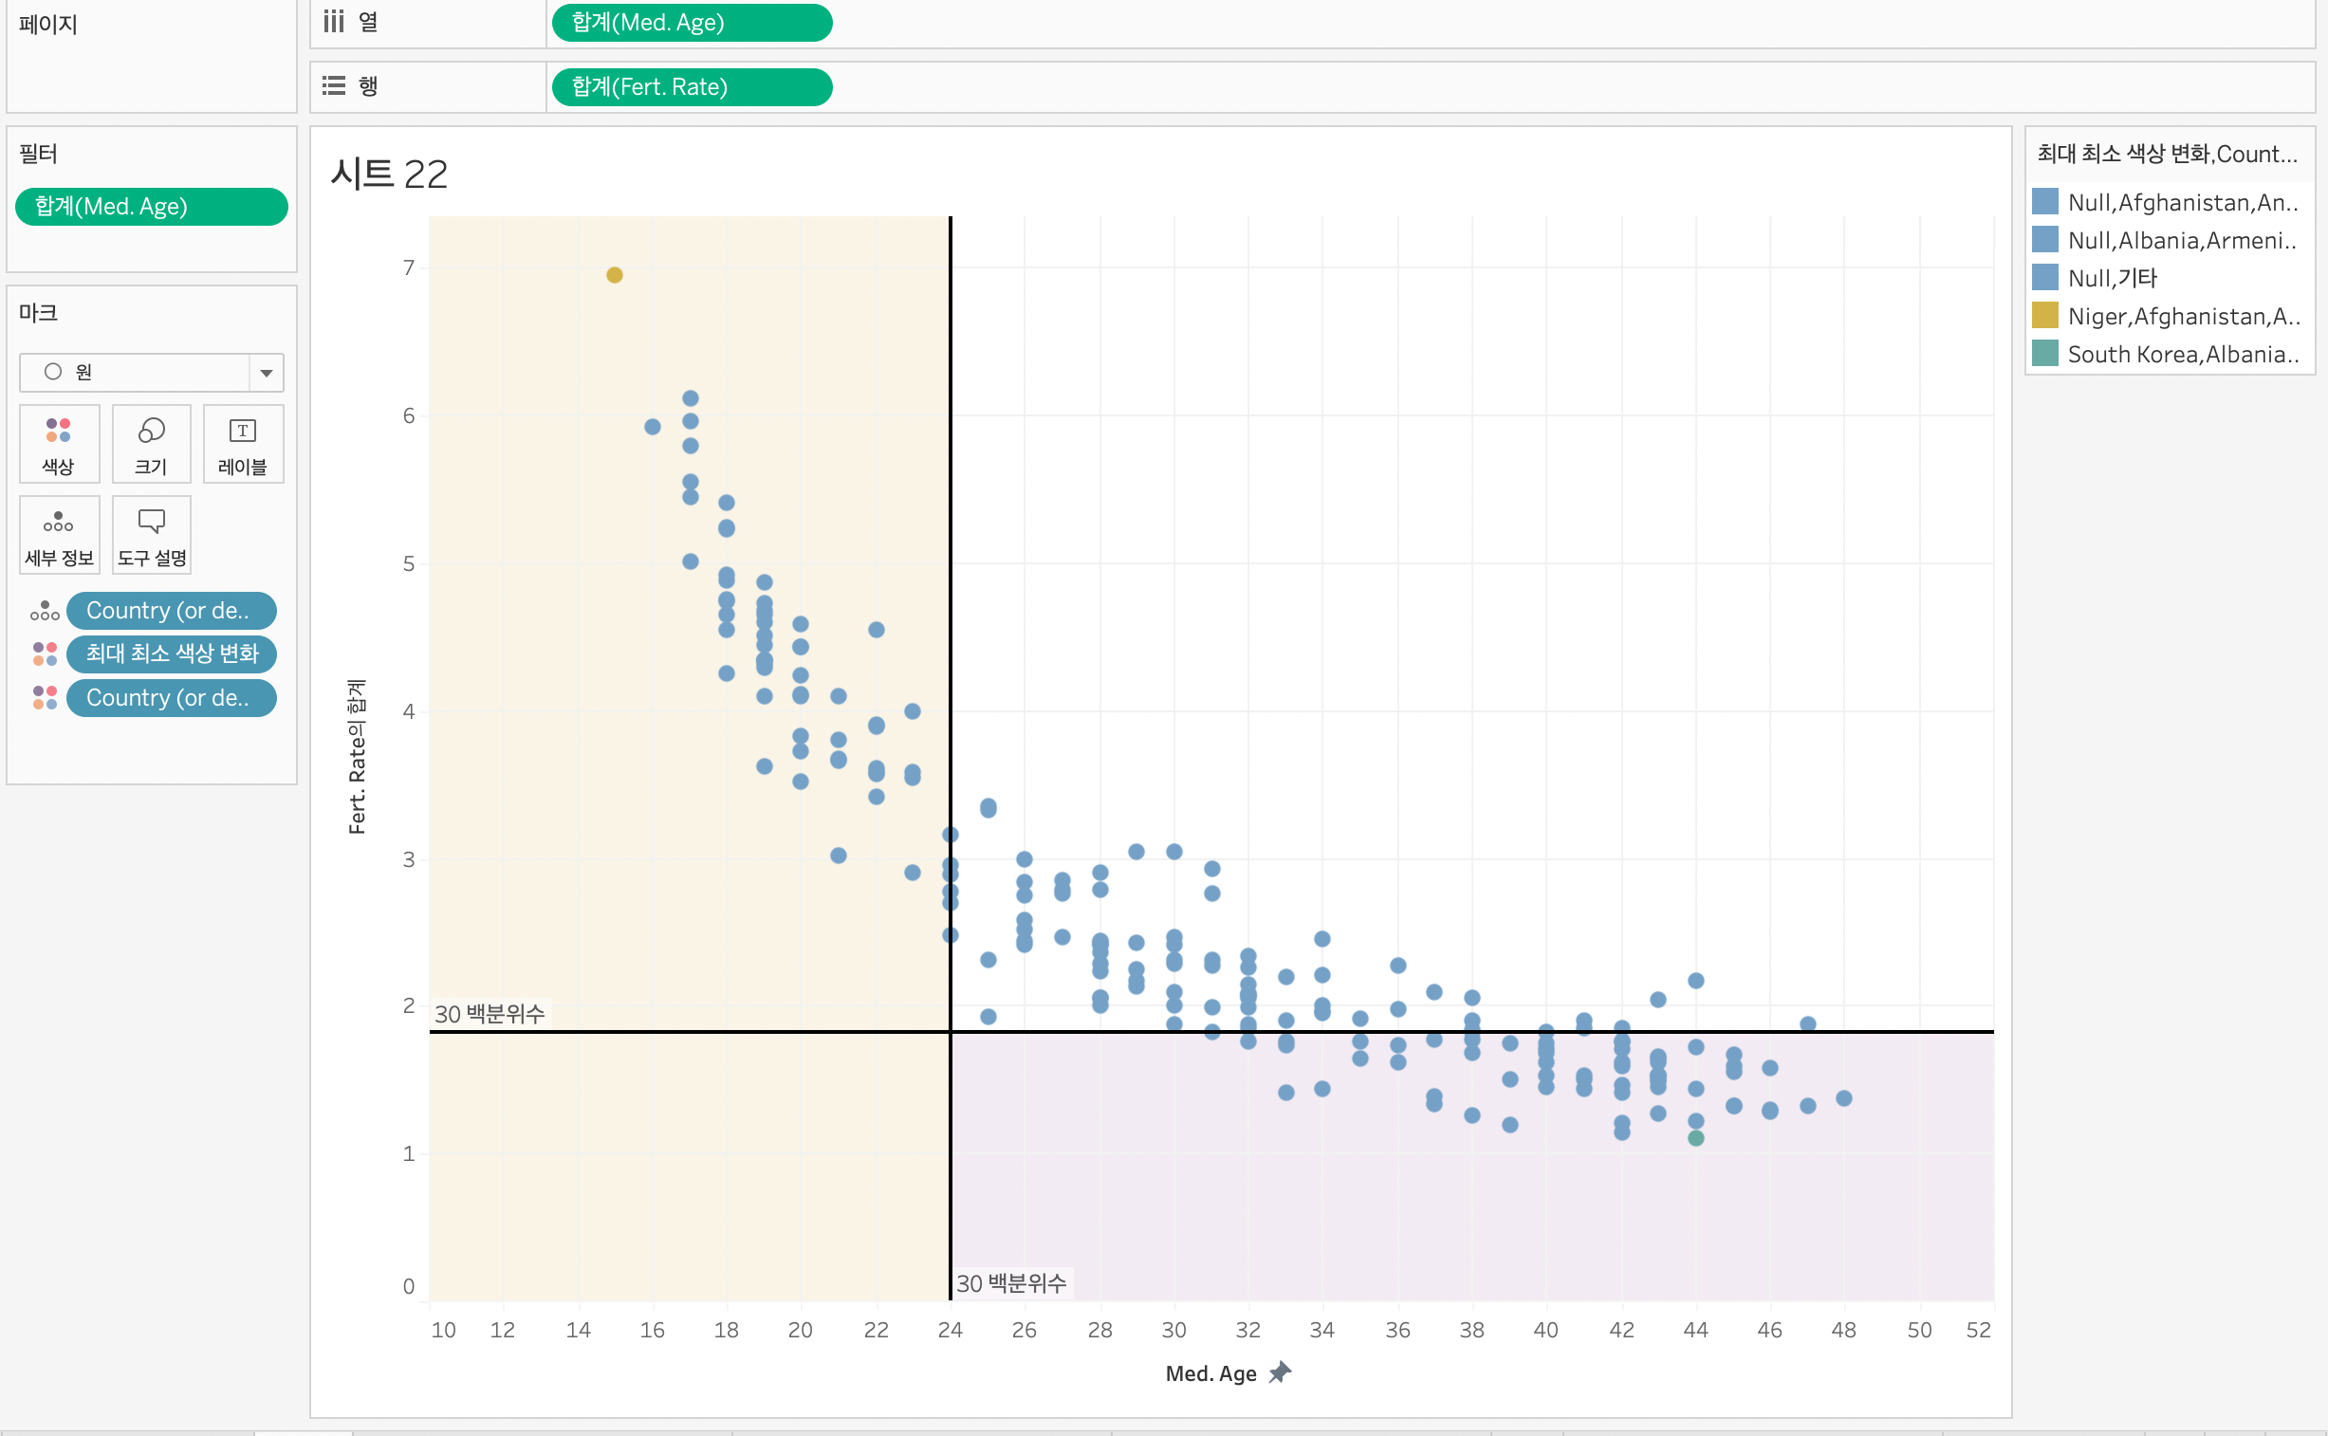This screenshot has width=2328, height=1436.
Task: Click the yellow outlier dot at top left
Action: click(x=615, y=275)
